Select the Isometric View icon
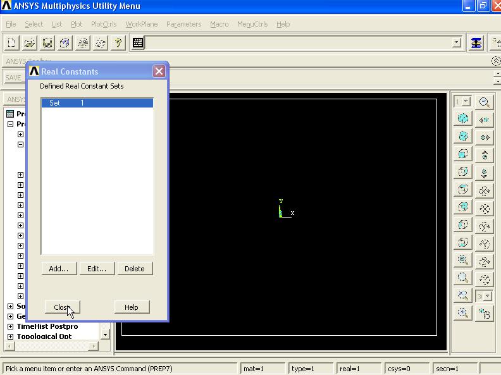This screenshot has height=375, width=501. click(462, 118)
